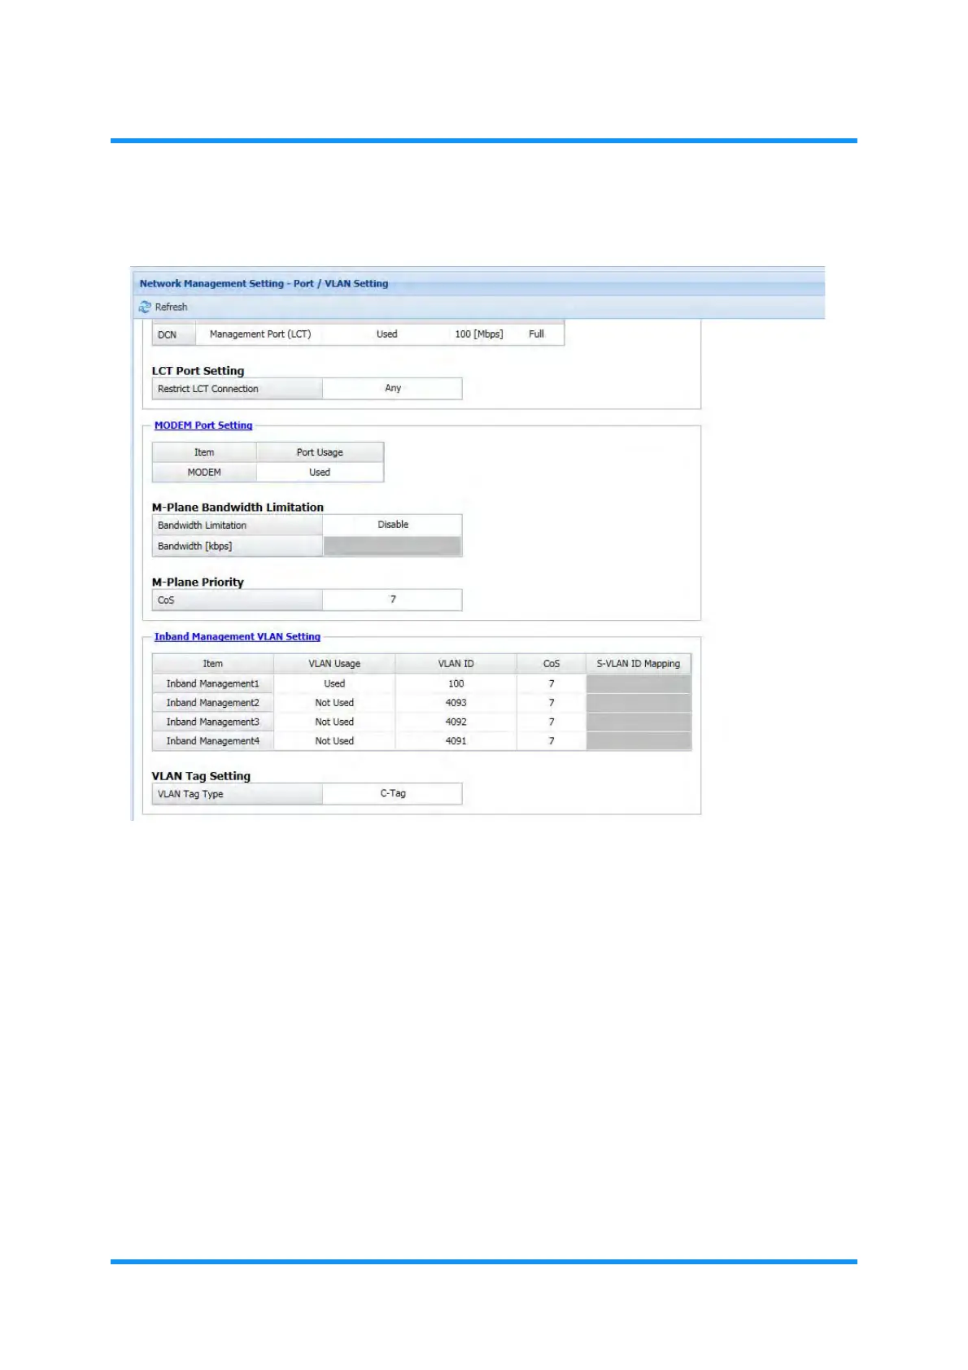This screenshot has width=968, height=1370.
Task: Click the Restrict LCT Connection label
Action: 237,389
